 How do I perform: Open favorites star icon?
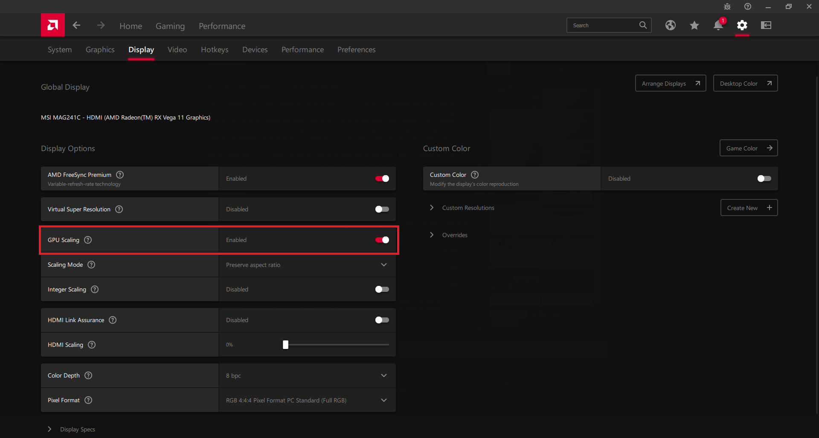tap(694, 26)
